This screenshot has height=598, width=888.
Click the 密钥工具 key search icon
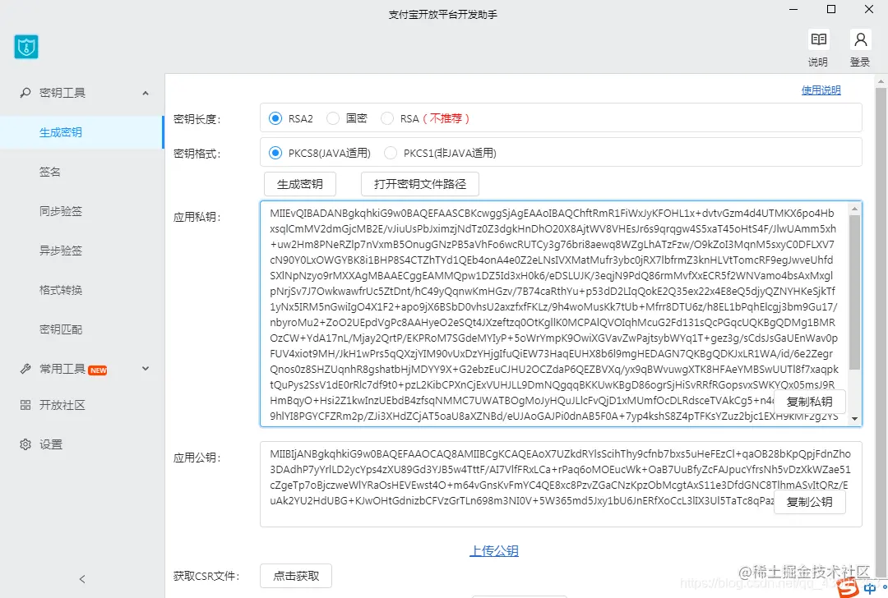25,93
